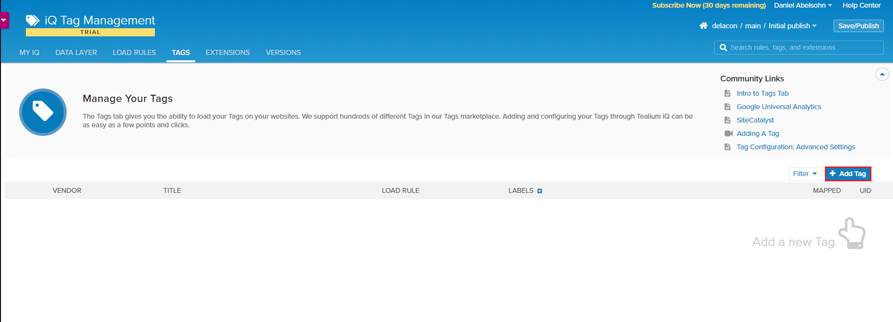Switch to the MY IQ tab

coord(29,53)
